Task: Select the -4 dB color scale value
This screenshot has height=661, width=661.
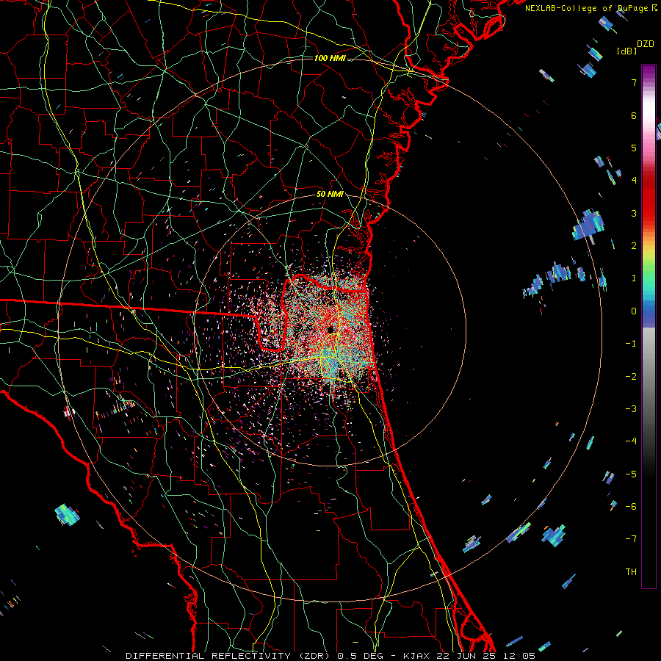Action: [x=631, y=441]
